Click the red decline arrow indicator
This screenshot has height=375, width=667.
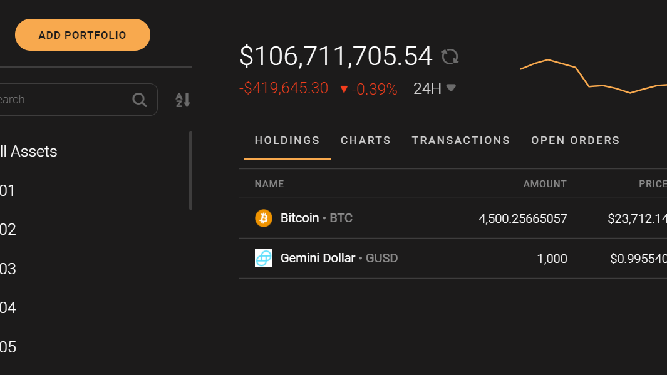[x=344, y=88]
